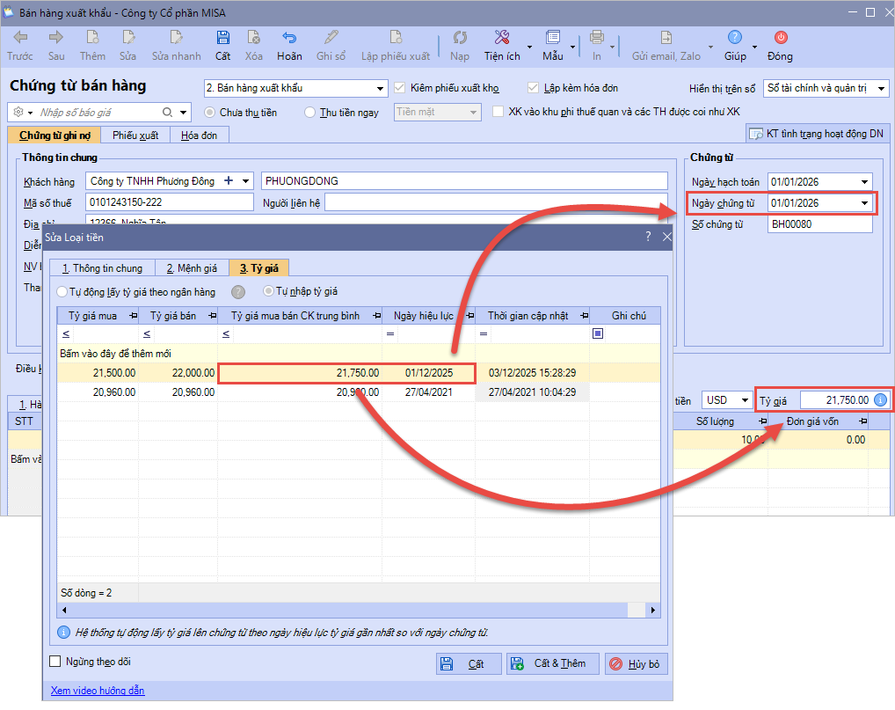This screenshot has height=710, width=895.
Task: Click the Số chứng từ input field
Action: [x=819, y=224]
